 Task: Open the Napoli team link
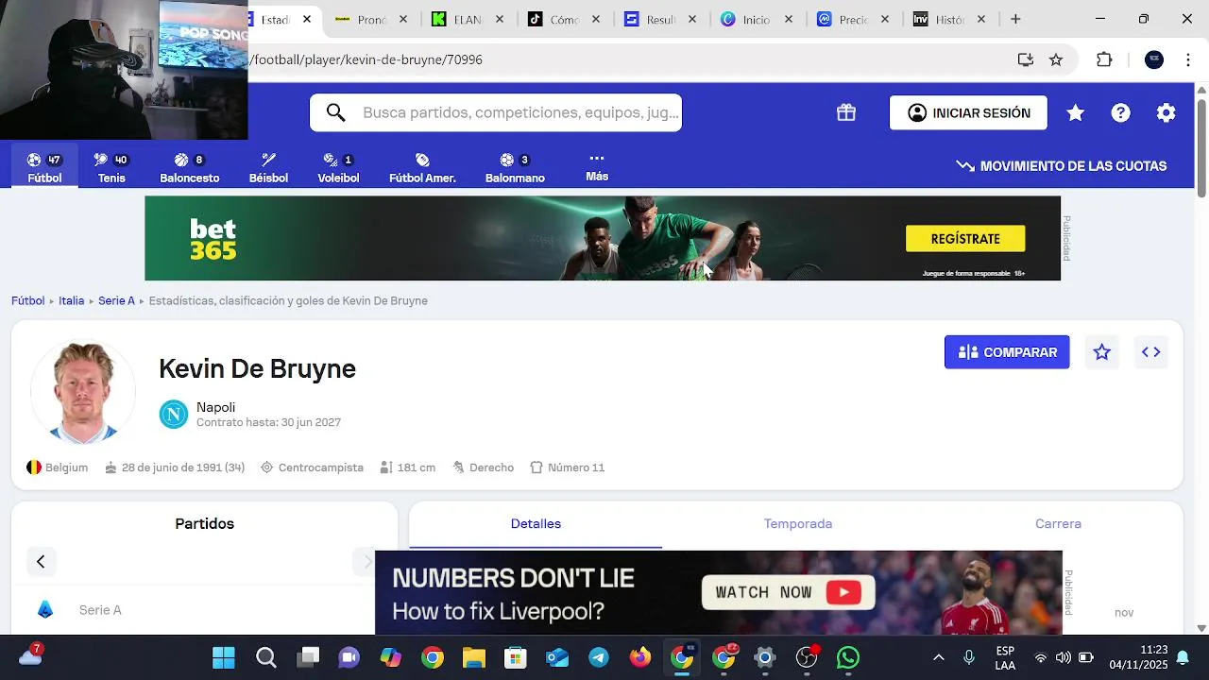point(215,407)
